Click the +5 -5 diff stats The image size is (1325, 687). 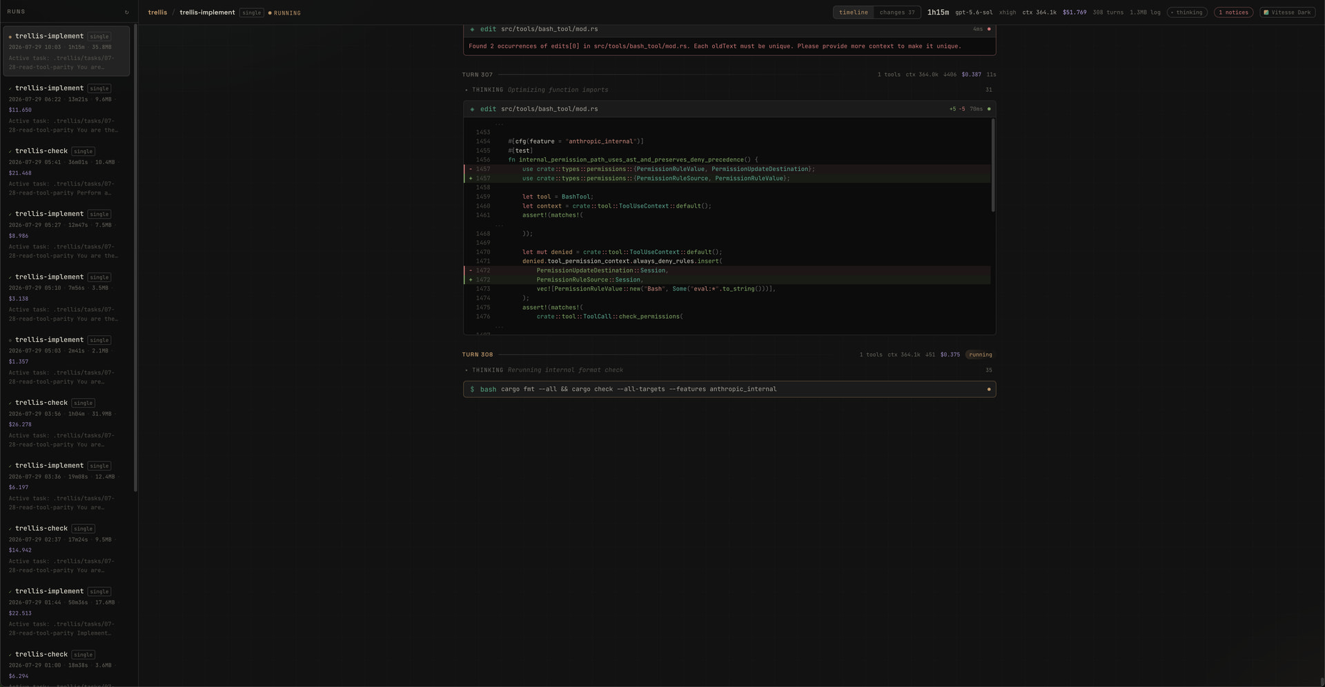tap(957, 109)
